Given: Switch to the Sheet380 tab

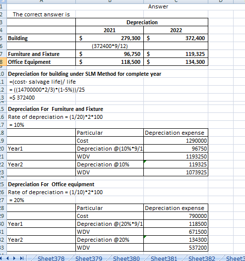Looking at the screenshot, I should click(x=126, y=259).
